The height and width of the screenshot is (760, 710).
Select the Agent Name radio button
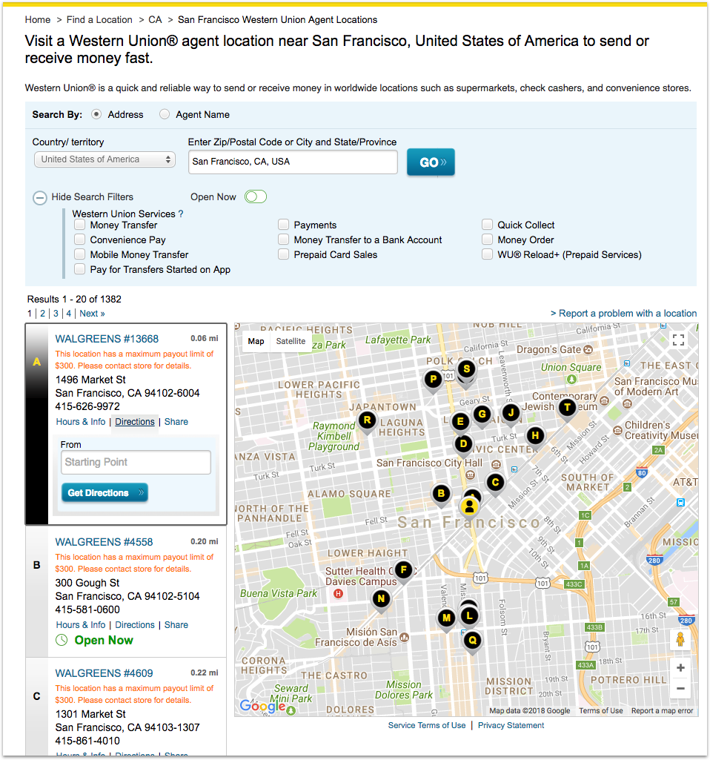[x=165, y=114]
